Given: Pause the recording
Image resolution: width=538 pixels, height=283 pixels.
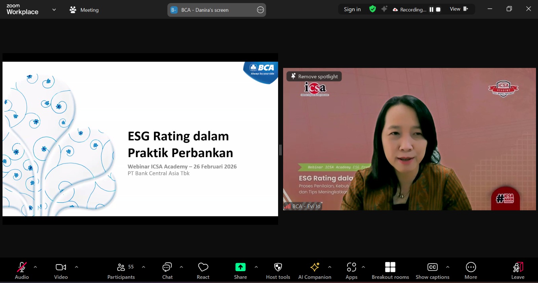Looking at the screenshot, I should [431, 10].
